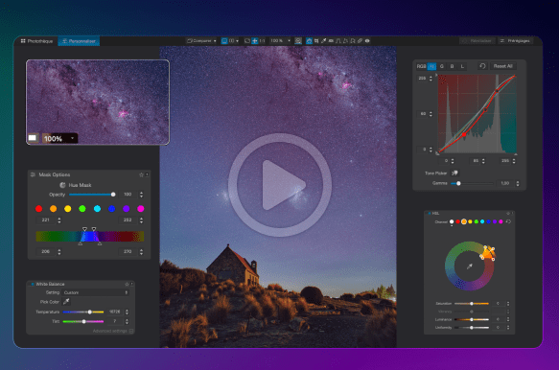Image resolution: width=559 pixels, height=370 pixels.
Task: Click the star icon on Mask Options panel
Action: click(141, 174)
